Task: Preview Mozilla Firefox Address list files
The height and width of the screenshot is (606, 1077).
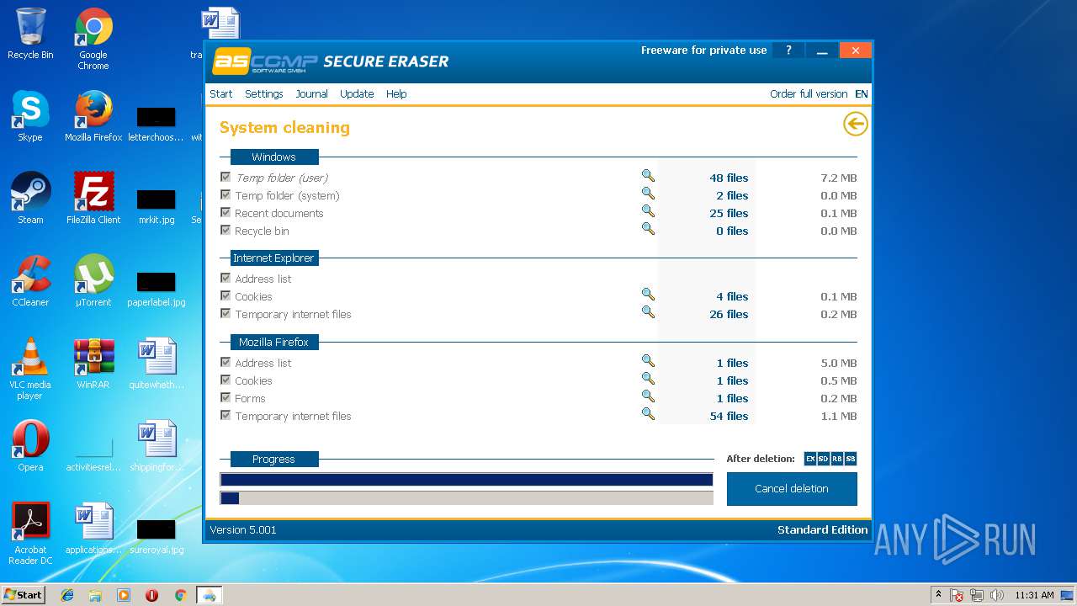Action: click(x=648, y=361)
